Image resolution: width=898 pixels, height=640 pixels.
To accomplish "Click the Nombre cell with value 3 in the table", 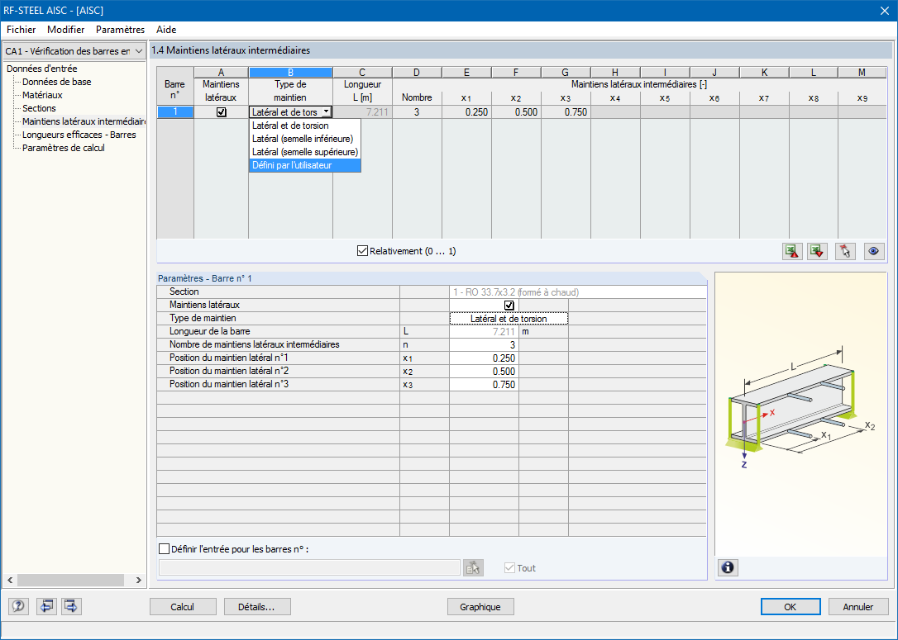I will pyautogui.click(x=417, y=112).
